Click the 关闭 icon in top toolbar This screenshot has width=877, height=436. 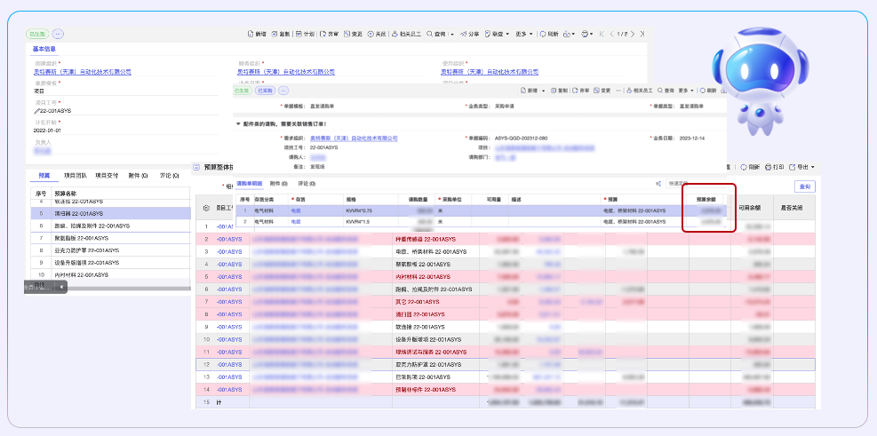(376, 34)
